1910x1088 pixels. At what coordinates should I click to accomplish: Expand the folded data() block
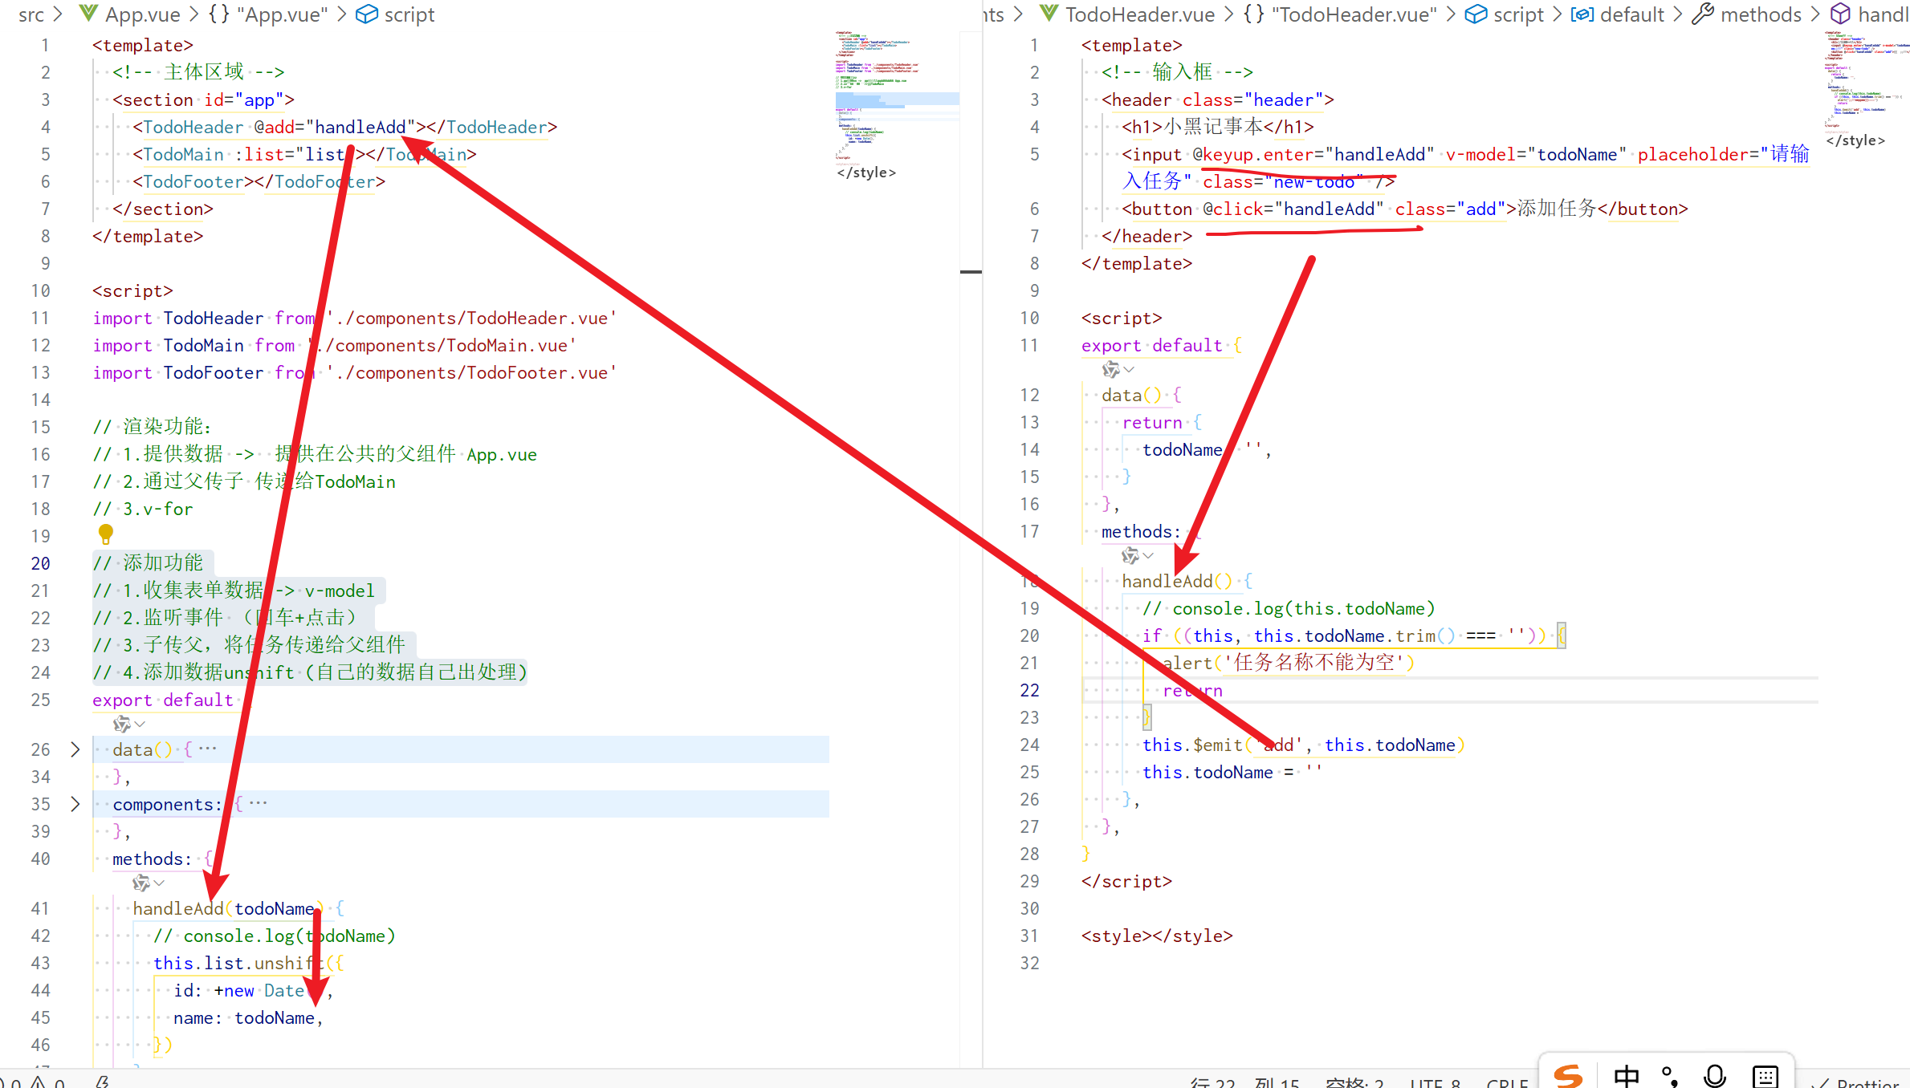[75, 749]
